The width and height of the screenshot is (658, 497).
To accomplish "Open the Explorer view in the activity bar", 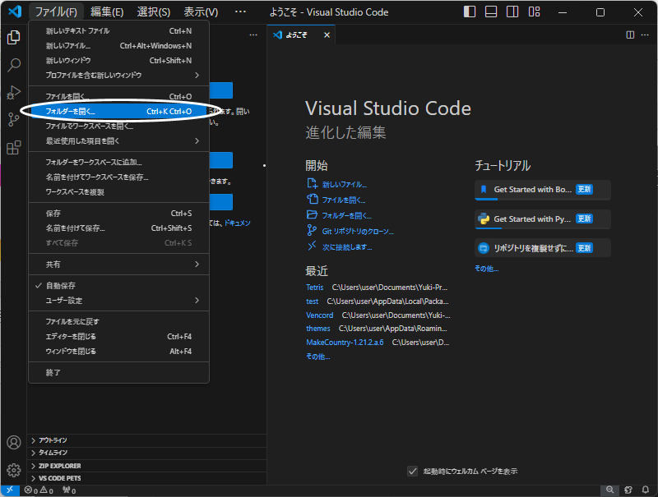I will pyautogui.click(x=13, y=38).
